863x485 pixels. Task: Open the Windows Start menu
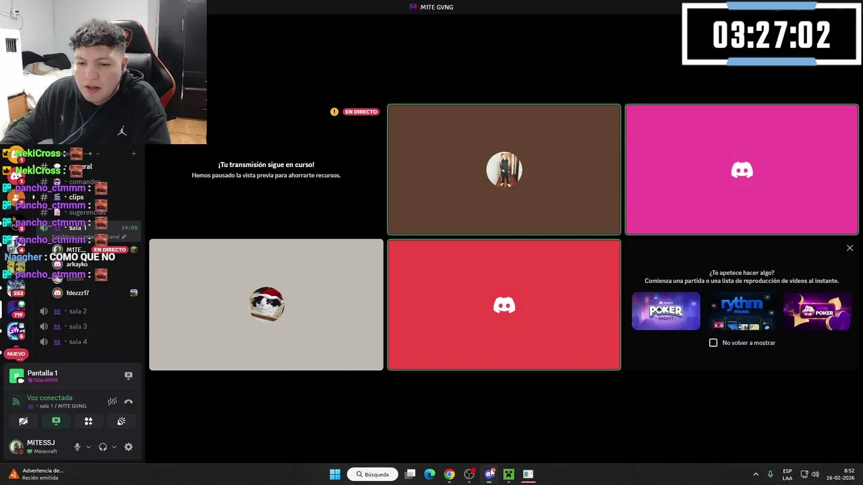click(335, 474)
